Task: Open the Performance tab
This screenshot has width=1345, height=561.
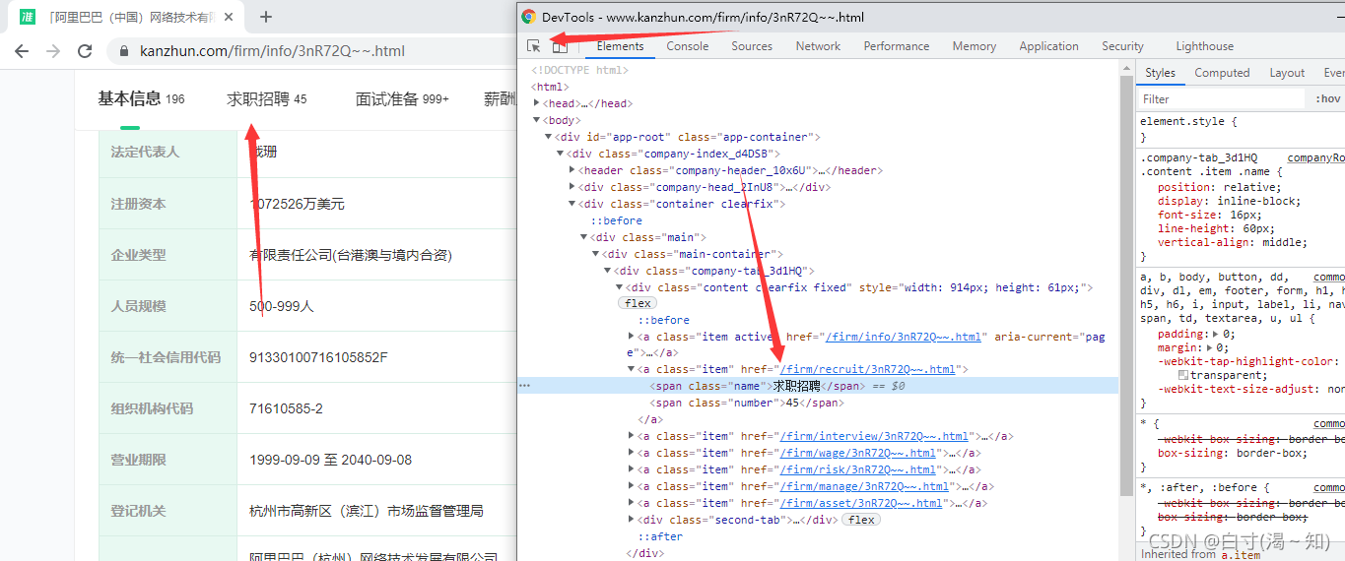Action: 897,46
